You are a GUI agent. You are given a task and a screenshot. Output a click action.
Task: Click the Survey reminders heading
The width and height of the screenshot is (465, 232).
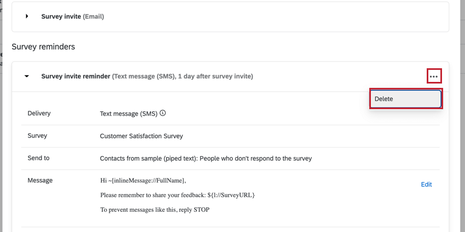click(x=43, y=46)
